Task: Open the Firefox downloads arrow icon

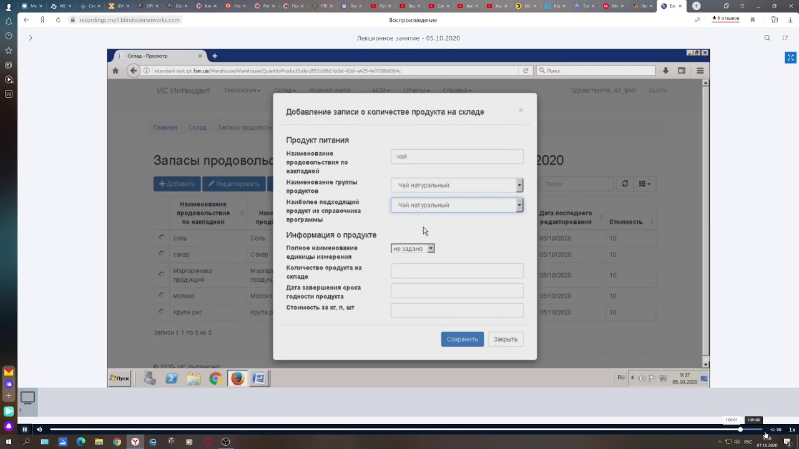Action: (x=665, y=70)
